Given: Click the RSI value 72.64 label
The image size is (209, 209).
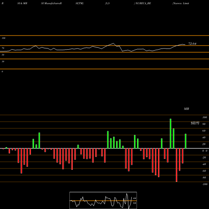Looking at the screenshot, I should [192, 43].
